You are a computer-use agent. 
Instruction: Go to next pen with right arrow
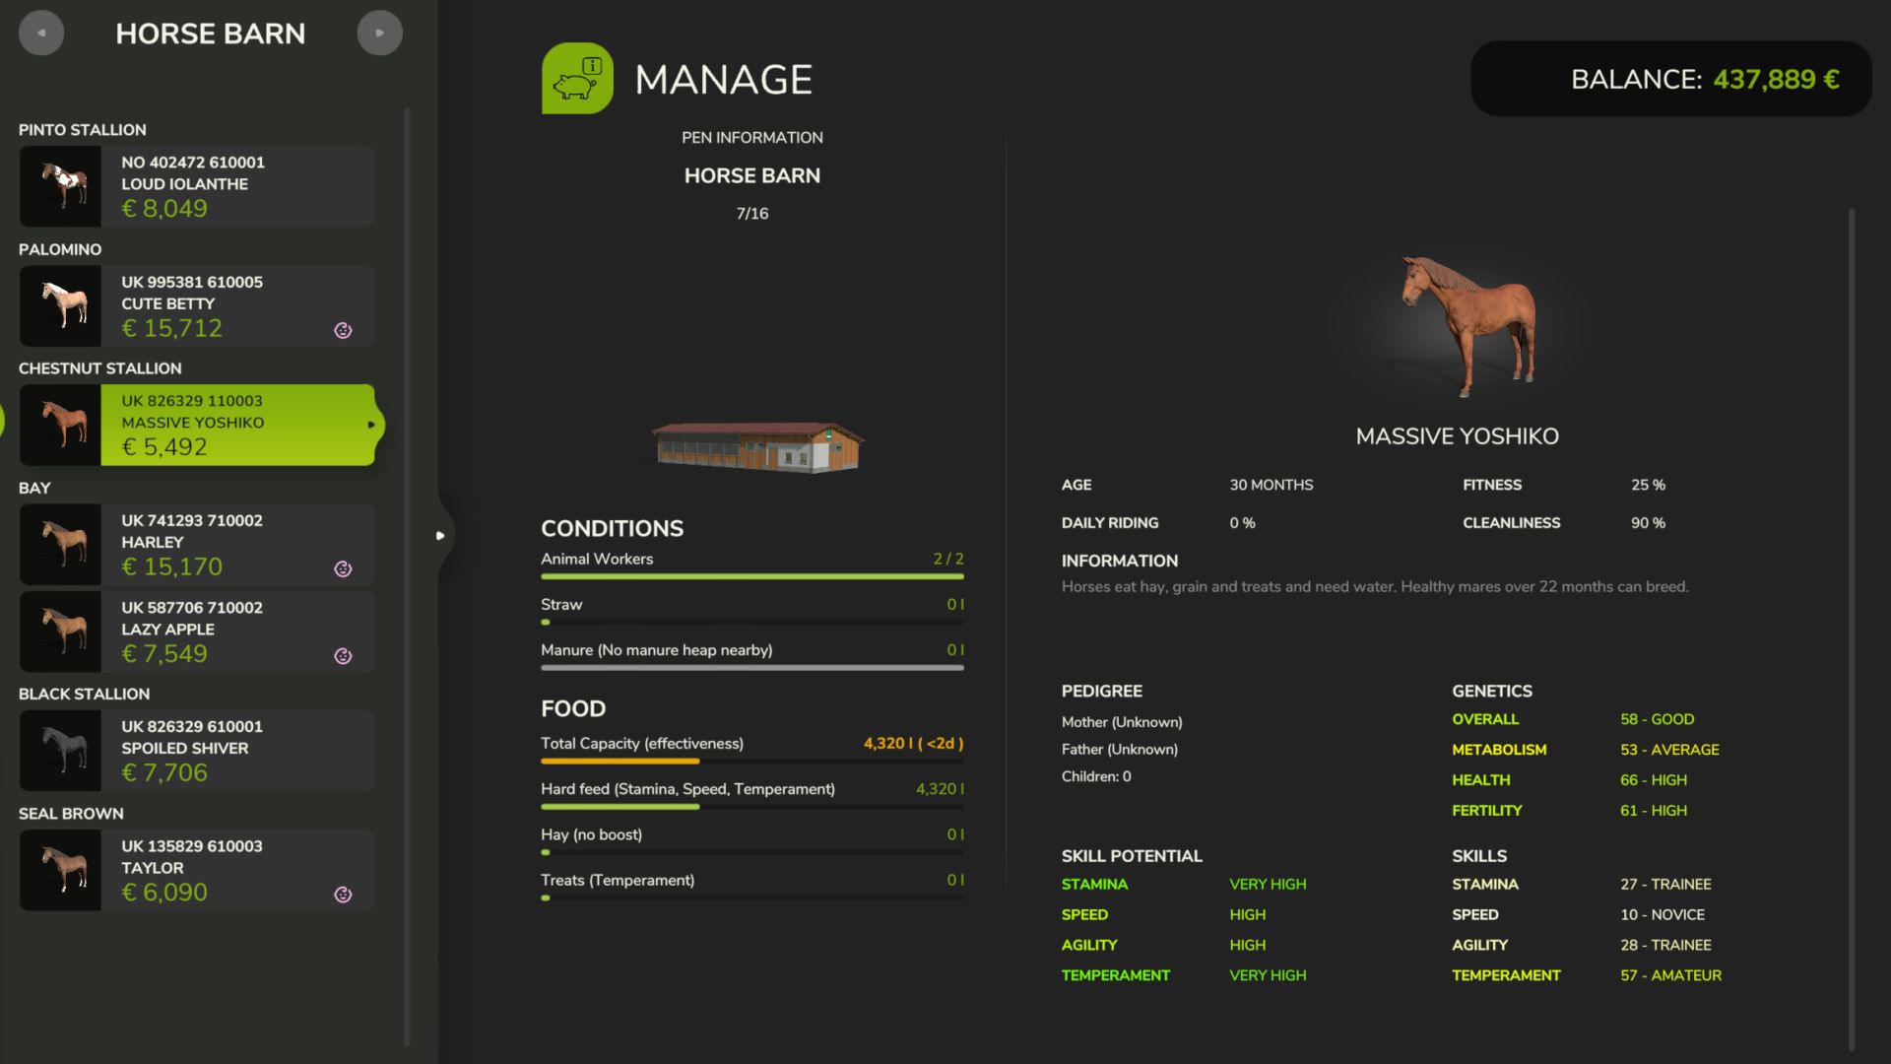(379, 33)
